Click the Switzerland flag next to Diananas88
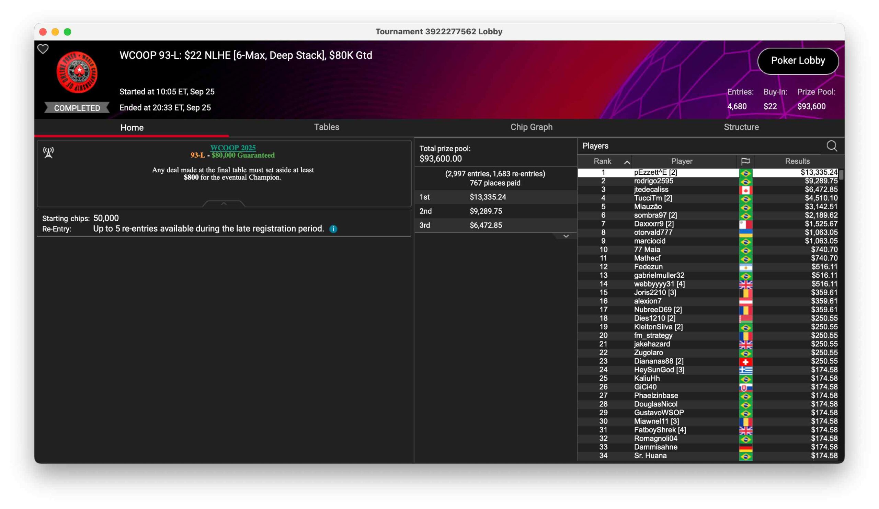Viewport: 879px width, 509px height. pos(745,361)
